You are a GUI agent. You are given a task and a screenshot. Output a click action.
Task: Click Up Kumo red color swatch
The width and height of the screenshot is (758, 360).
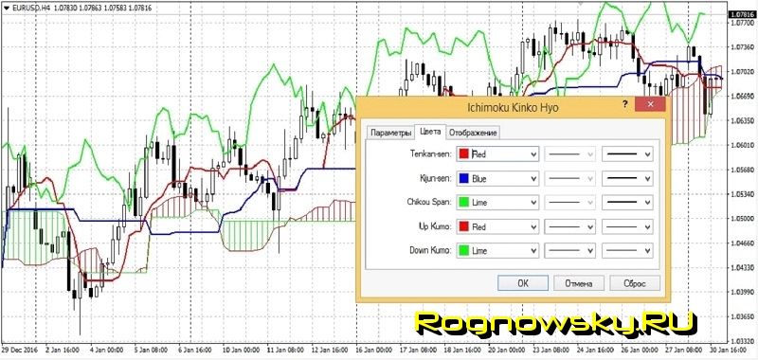[x=464, y=226]
